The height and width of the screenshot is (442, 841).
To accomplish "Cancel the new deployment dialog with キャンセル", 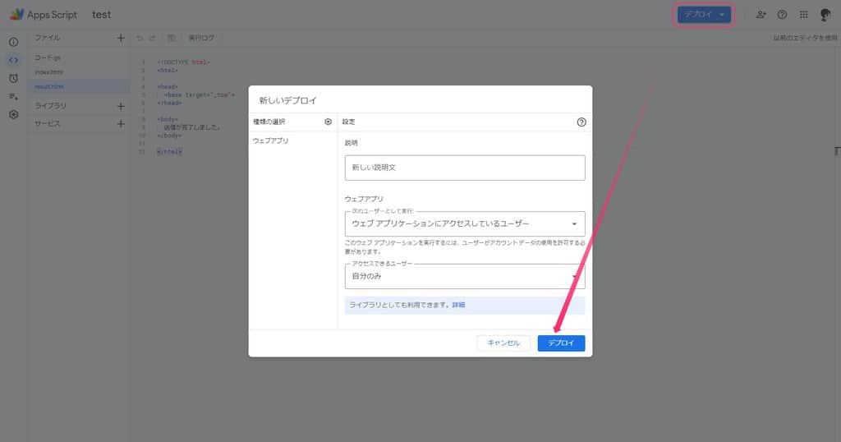I will click(503, 343).
